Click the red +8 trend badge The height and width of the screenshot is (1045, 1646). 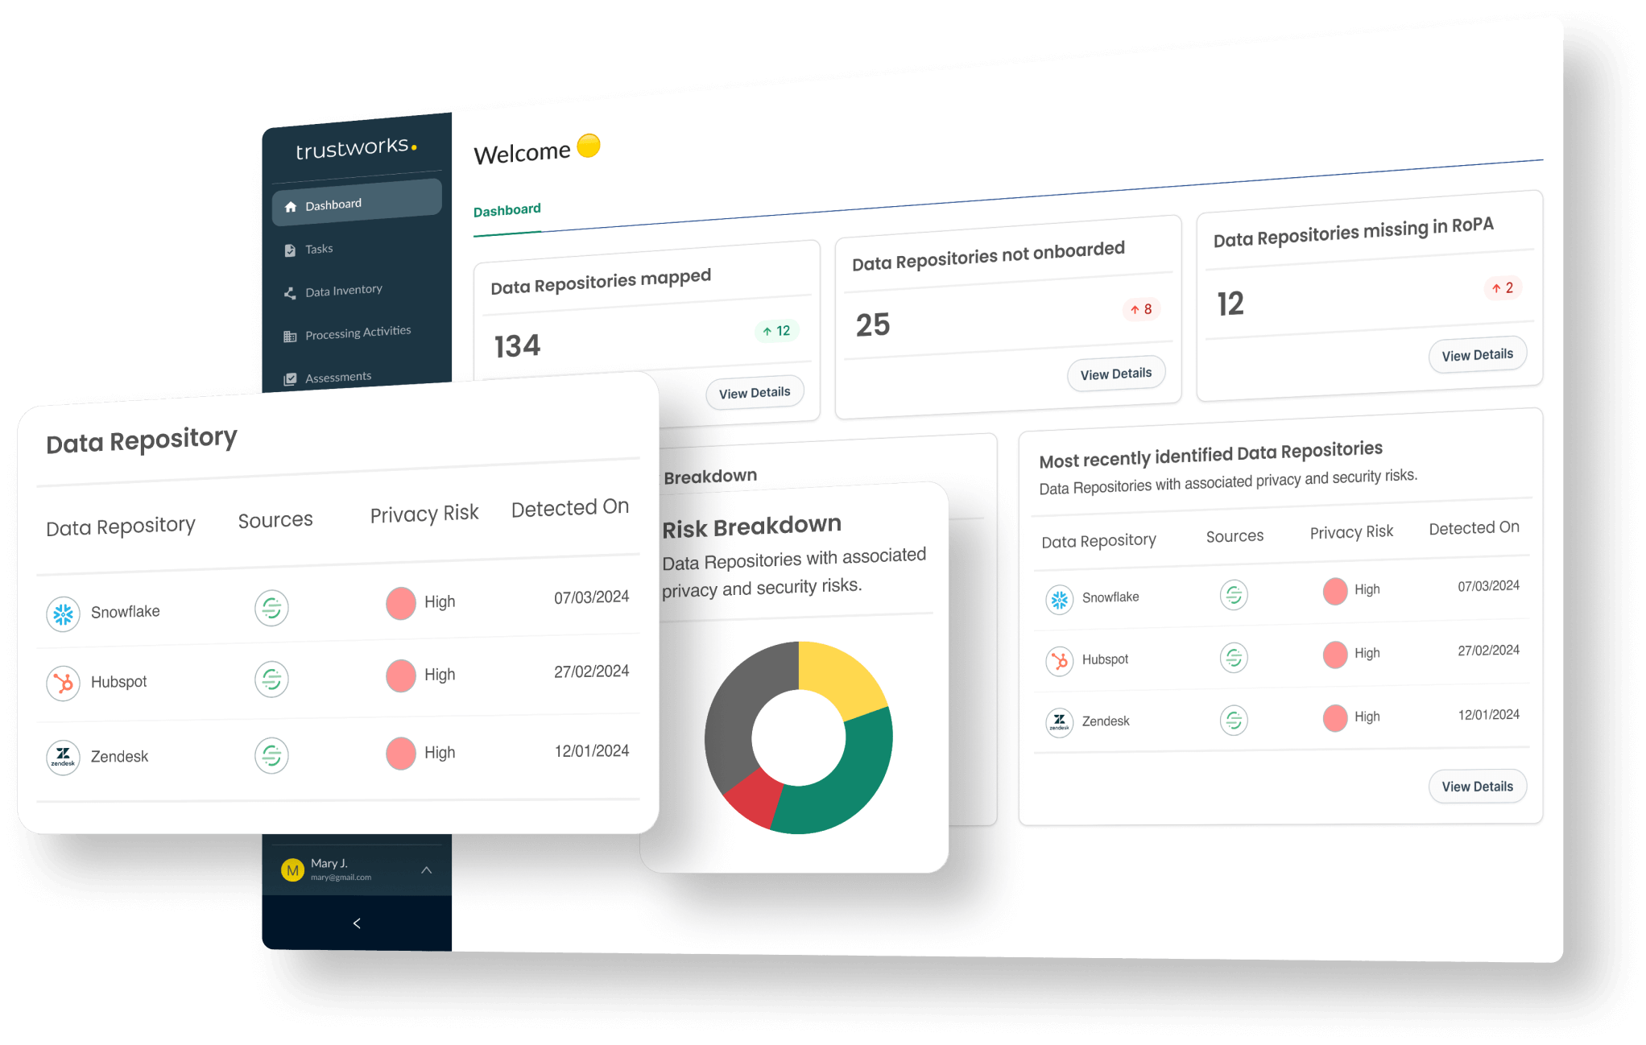tap(1140, 309)
